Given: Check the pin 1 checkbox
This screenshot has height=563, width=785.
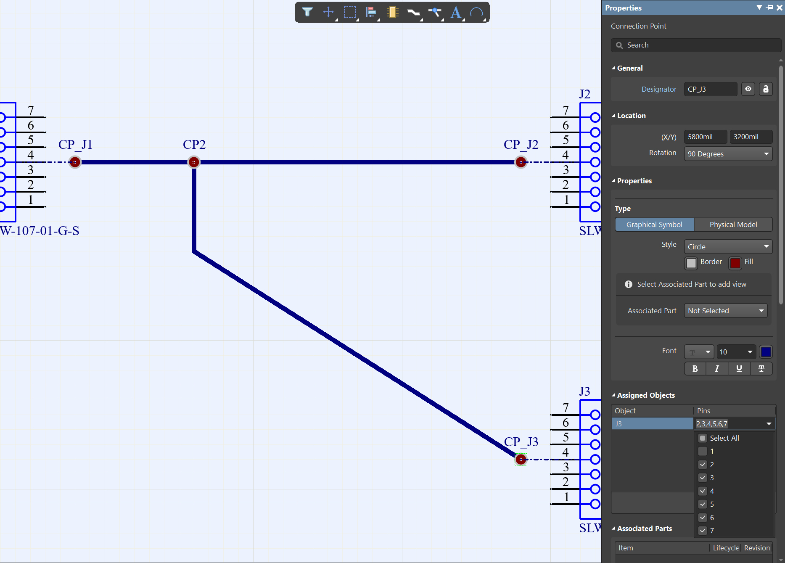Looking at the screenshot, I should point(703,451).
